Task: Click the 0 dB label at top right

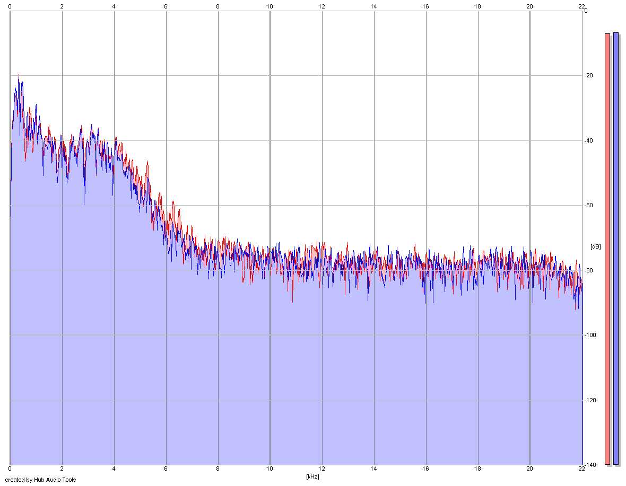Action: [586, 11]
